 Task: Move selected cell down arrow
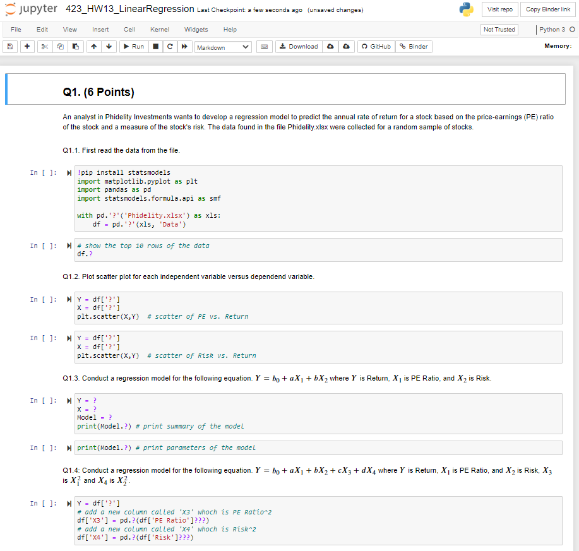[109, 47]
